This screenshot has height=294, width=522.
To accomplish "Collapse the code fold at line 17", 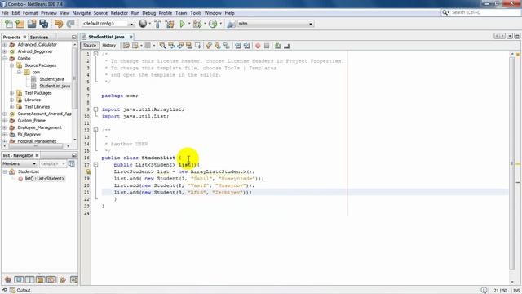I will [x=96, y=165].
